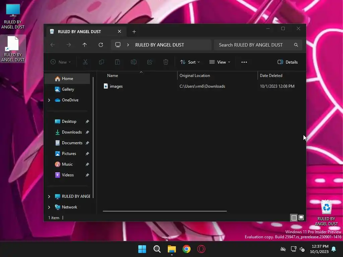Viewport: 343px width, 257px height.
Task: Open Gallery in sidebar
Action: (67, 89)
